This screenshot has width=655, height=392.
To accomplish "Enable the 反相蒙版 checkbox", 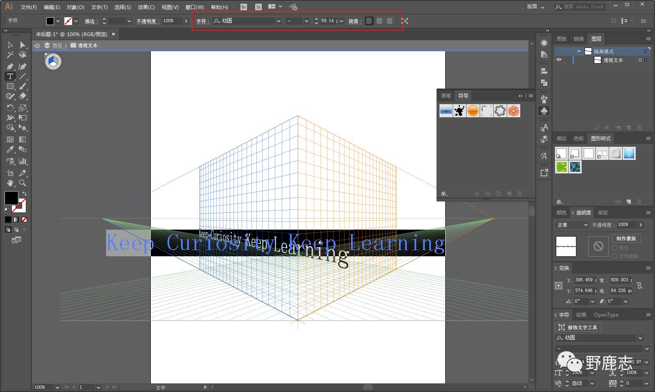I will click(x=614, y=256).
